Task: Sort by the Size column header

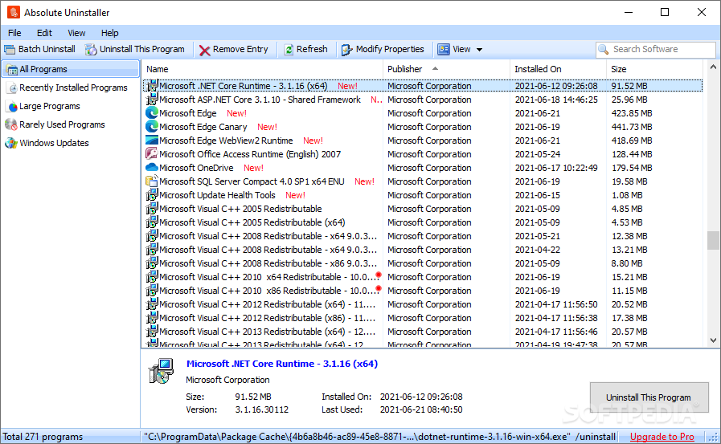Action: tap(654, 69)
